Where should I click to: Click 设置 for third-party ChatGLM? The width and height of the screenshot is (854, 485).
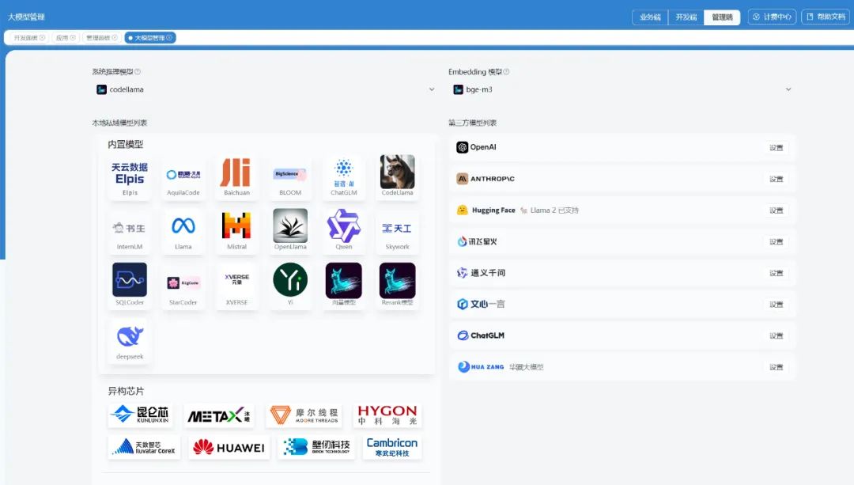coord(777,335)
